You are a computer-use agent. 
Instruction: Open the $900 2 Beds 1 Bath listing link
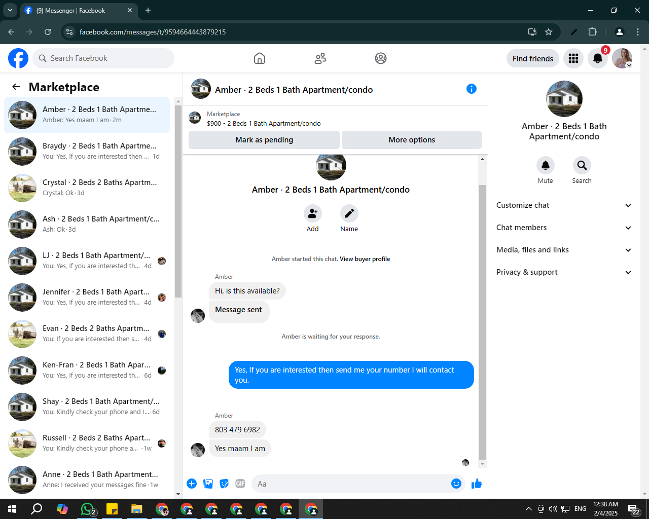(x=264, y=123)
